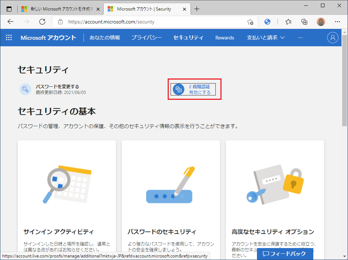View site information via the lock icon
Viewport: 348px width, 260px height.
click(x=60, y=22)
